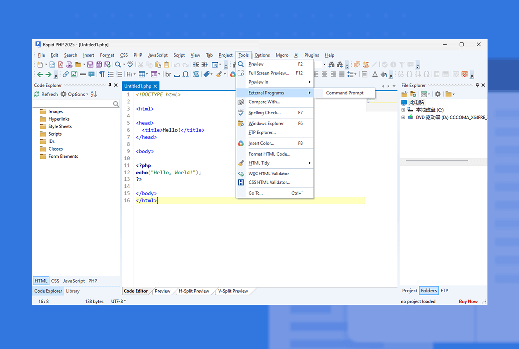This screenshot has height=349, width=519.
Task: Pin the Code Explorer panel
Action: pyautogui.click(x=110, y=85)
